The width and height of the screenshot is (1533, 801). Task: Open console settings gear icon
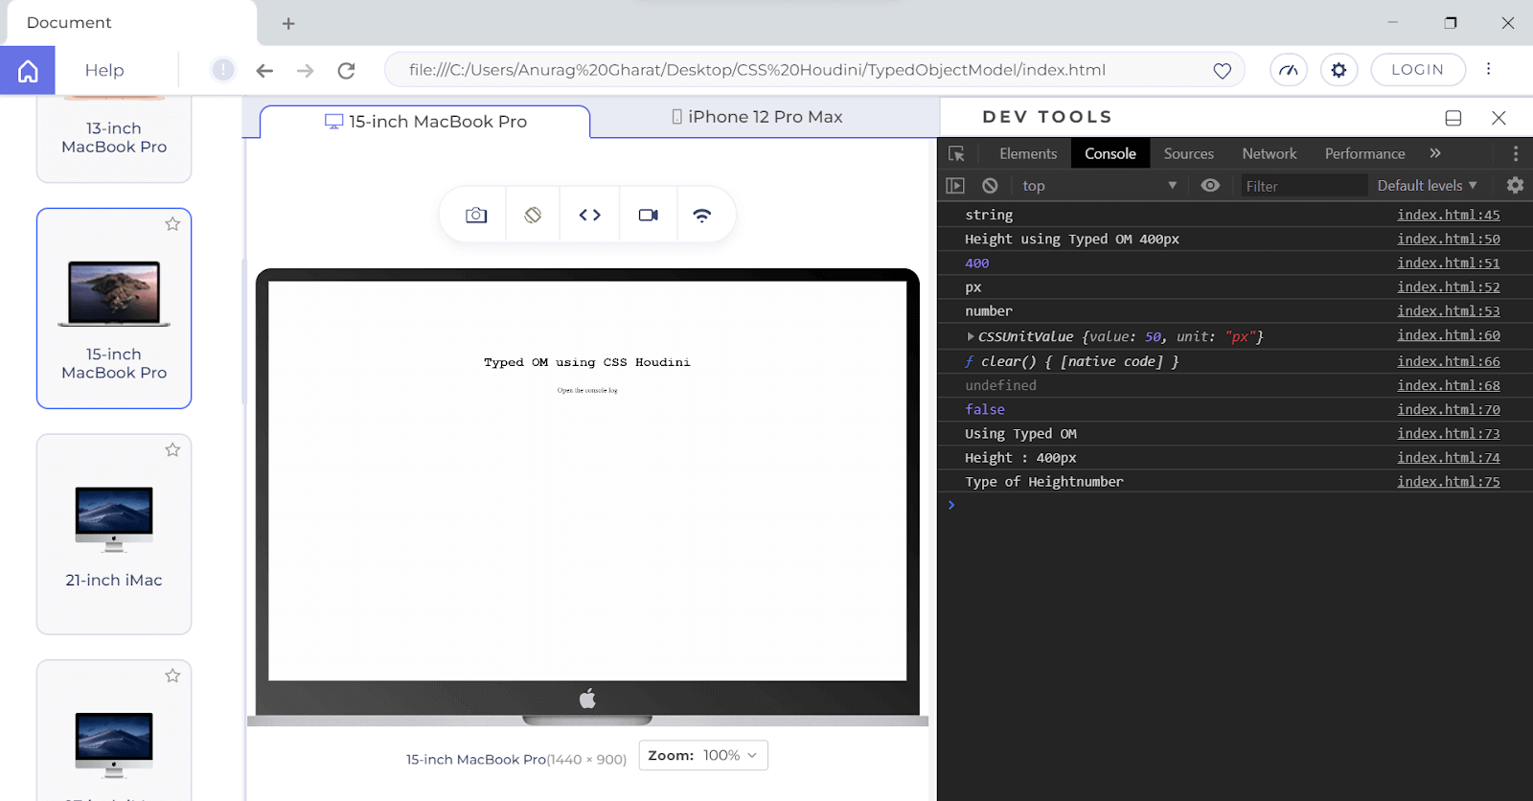pyautogui.click(x=1515, y=185)
